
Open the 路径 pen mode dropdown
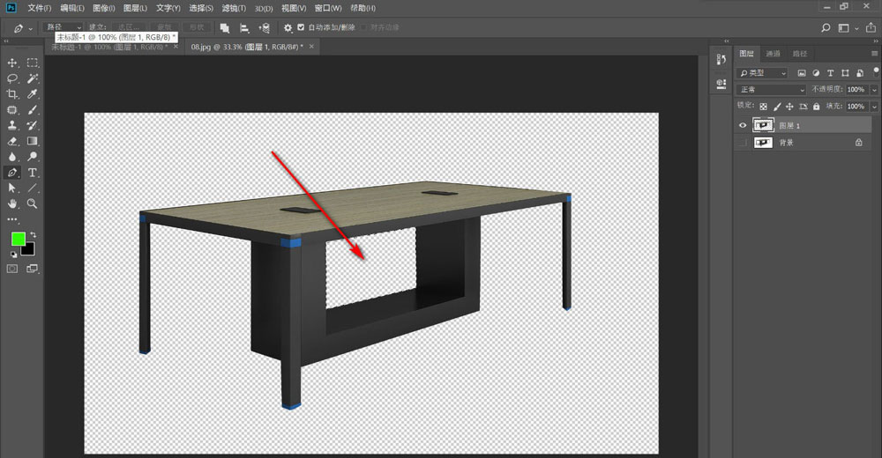coord(68,27)
